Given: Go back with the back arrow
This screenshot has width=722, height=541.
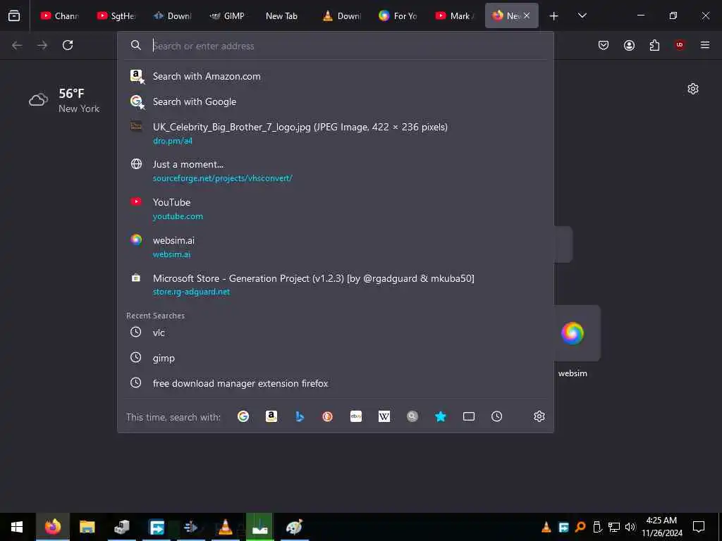Looking at the screenshot, I should tap(17, 45).
